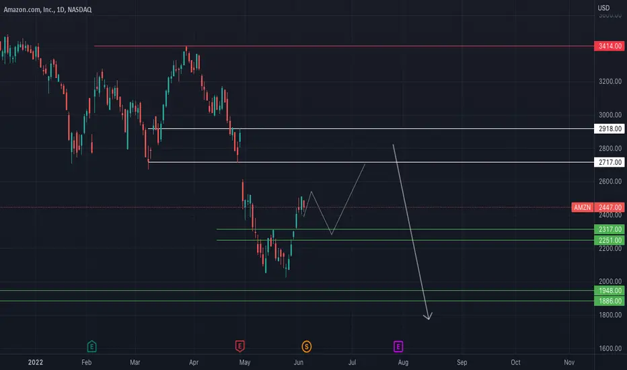This screenshot has width=627, height=370.
Task: Click the 2200.00 price axis tick
Action: (x=610, y=248)
